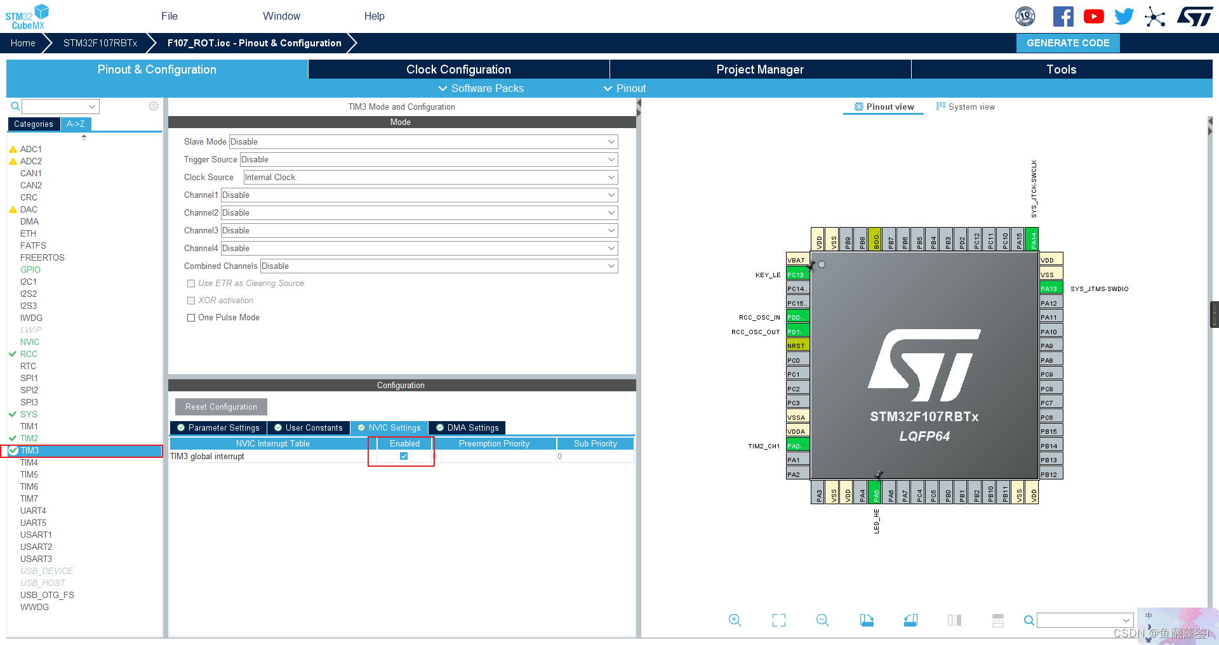Viewport: 1219px width, 645px height.
Task: Expand the Pinout dropdown menu
Action: coord(624,88)
